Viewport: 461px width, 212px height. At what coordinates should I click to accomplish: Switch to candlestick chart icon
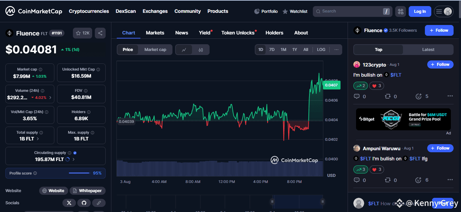201,50
